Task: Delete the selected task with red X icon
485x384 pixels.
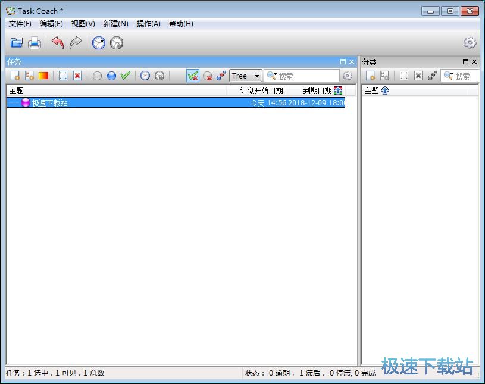Action: [77, 76]
